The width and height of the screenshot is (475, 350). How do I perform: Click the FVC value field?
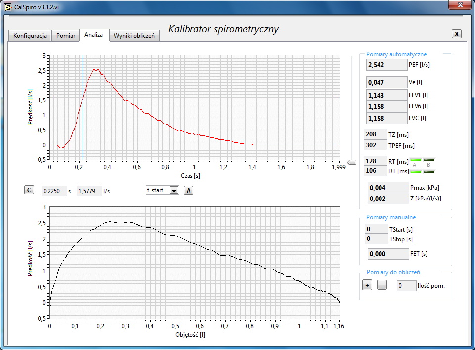386,118
